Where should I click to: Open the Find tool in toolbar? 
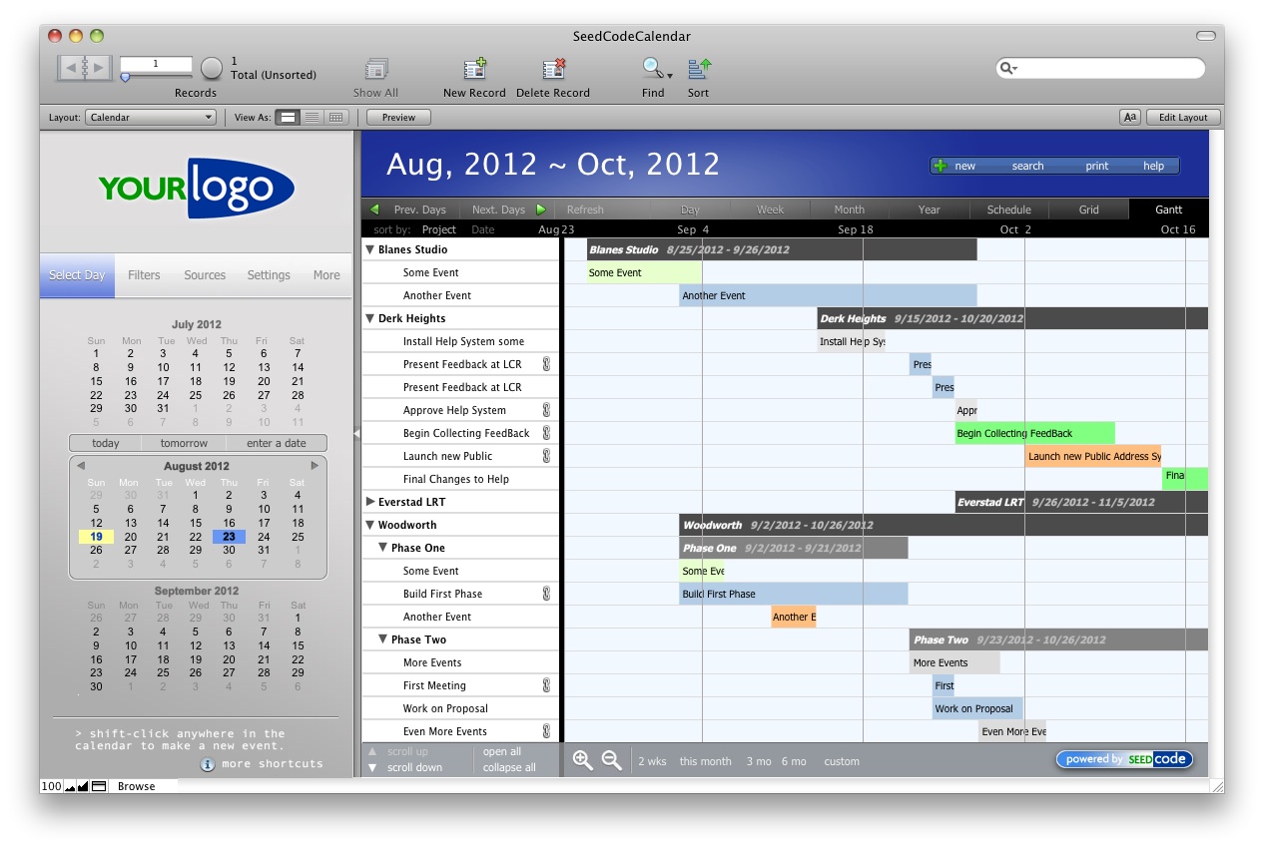pyautogui.click(x=656, y=69)
